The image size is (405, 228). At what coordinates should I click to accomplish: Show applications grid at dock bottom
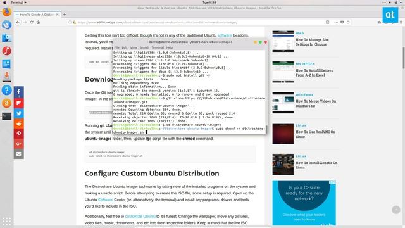[7, 222]
